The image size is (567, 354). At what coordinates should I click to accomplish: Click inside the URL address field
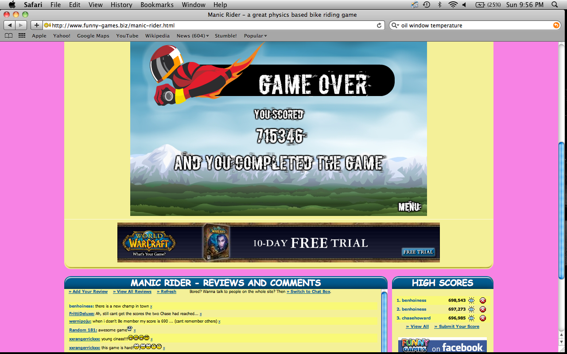pos(199,25)
